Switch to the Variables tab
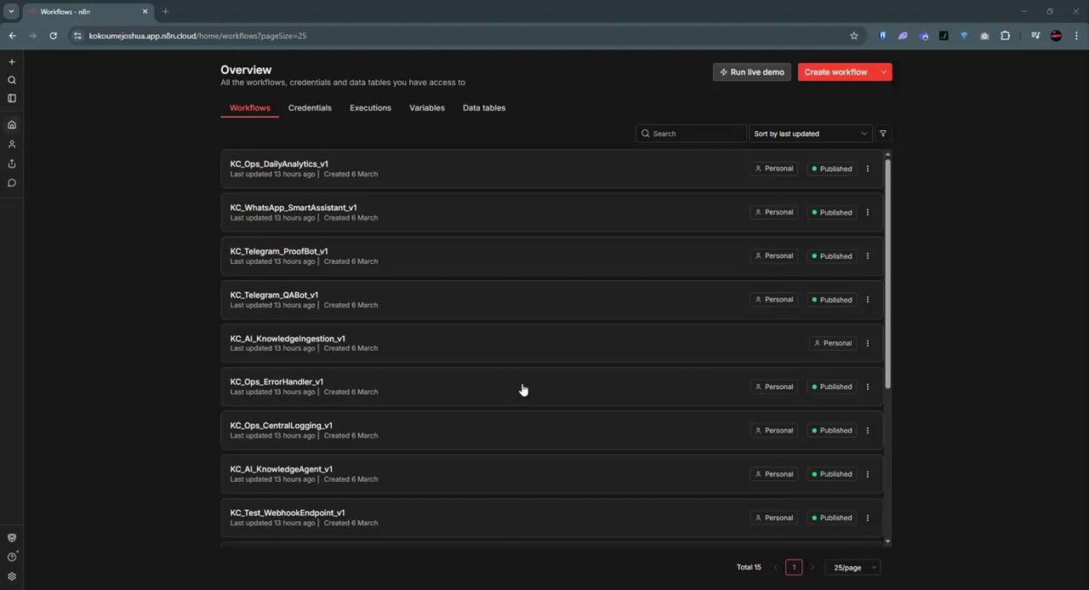The width and height of the screenshot is (1089, 590). tap(427, 108)
